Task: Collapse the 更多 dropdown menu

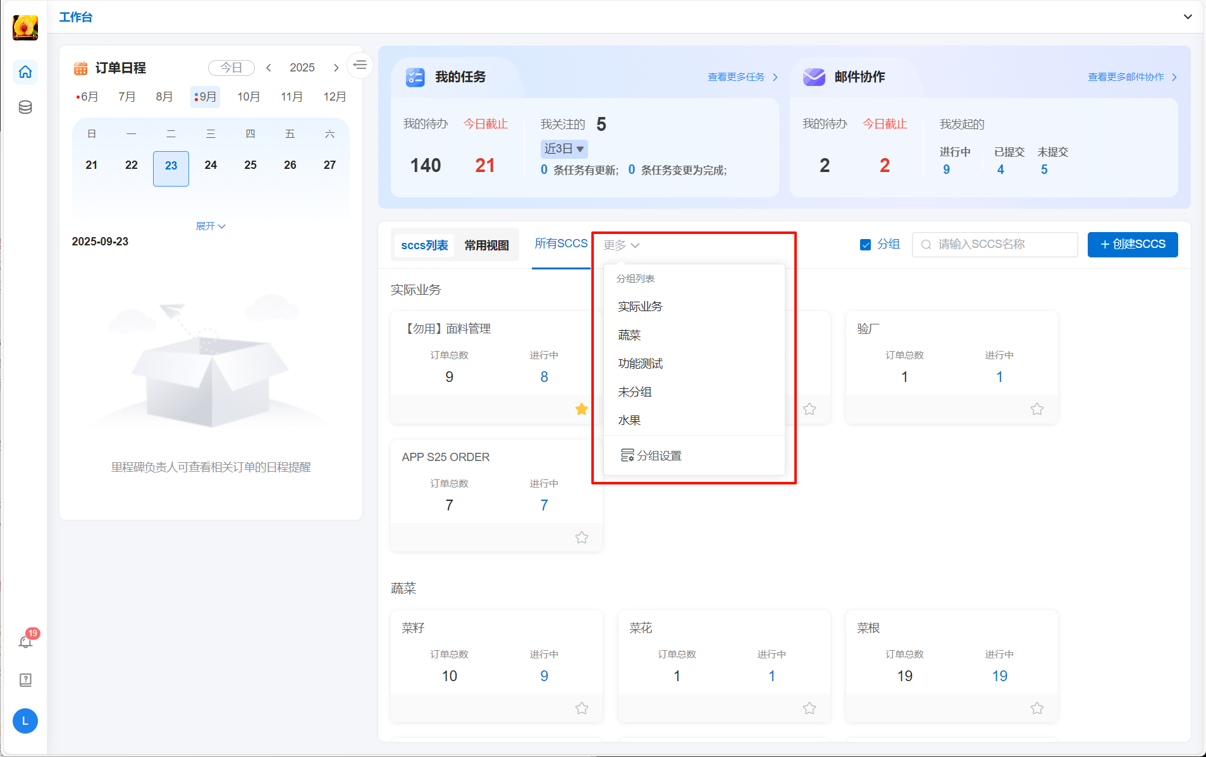Action: (621, 245)
